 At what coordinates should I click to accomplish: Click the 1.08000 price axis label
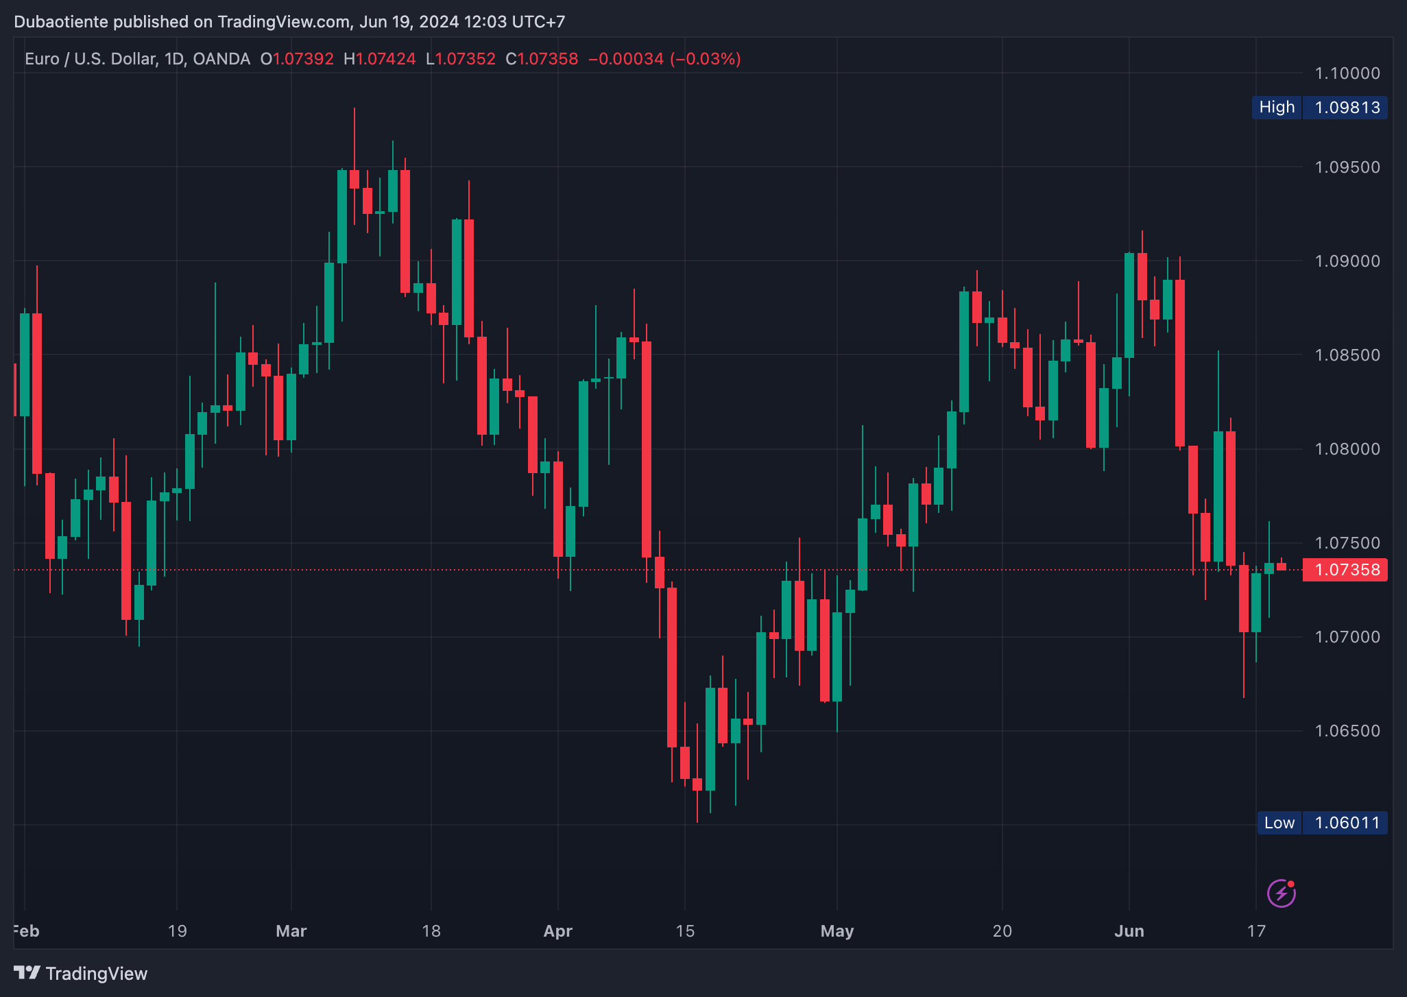click(1347, 449)
